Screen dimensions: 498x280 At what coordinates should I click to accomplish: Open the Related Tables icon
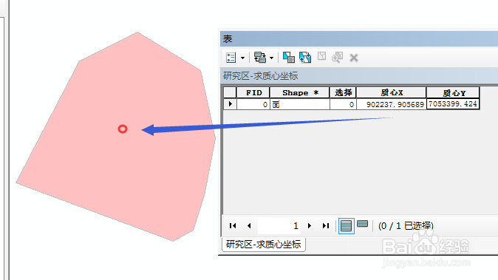coord(260,58)
